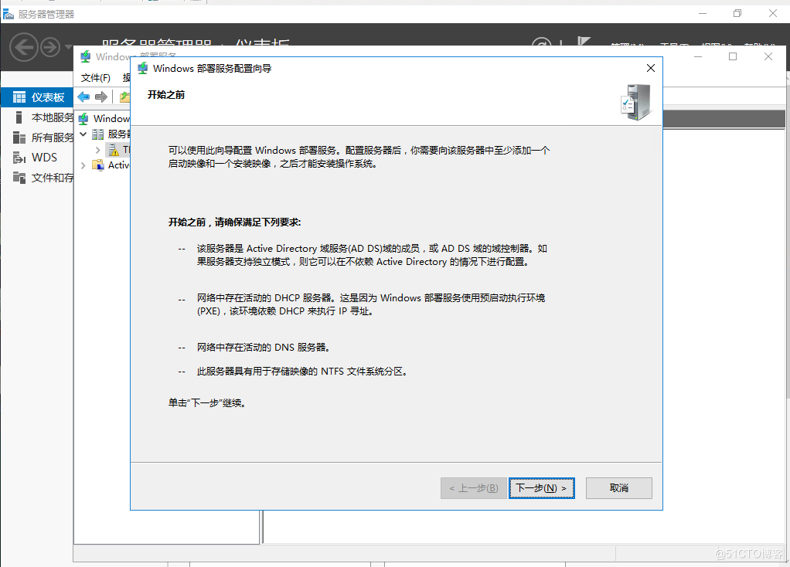Click the disabled 上一步(B) button
The image size is (790, 567).
474,488
